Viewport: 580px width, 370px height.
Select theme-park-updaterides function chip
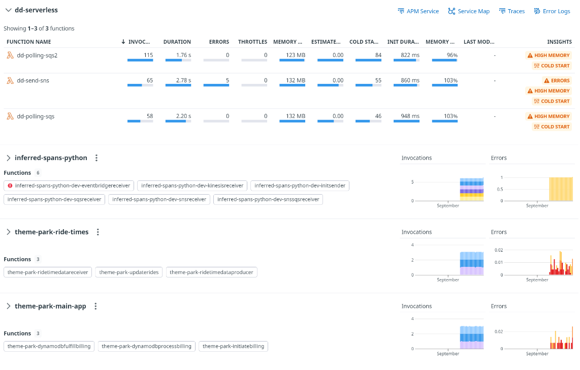pyautogui.click(x=128, y=272)
